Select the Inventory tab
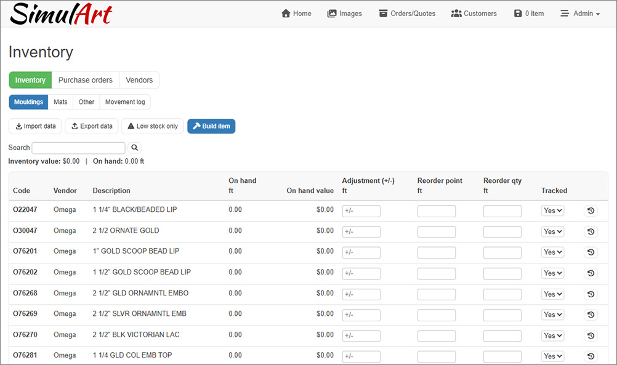 [30, 80]
